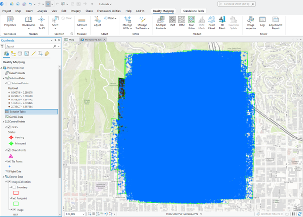
Task: Toggle Solution Points layer checkbox
Action: click(9, 83)
